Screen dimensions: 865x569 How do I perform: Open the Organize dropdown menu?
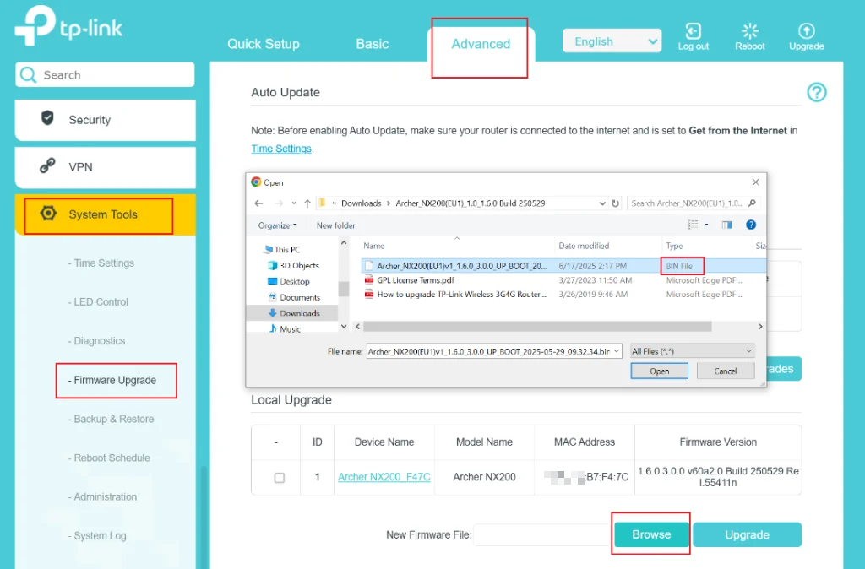[x=277, y=225]
